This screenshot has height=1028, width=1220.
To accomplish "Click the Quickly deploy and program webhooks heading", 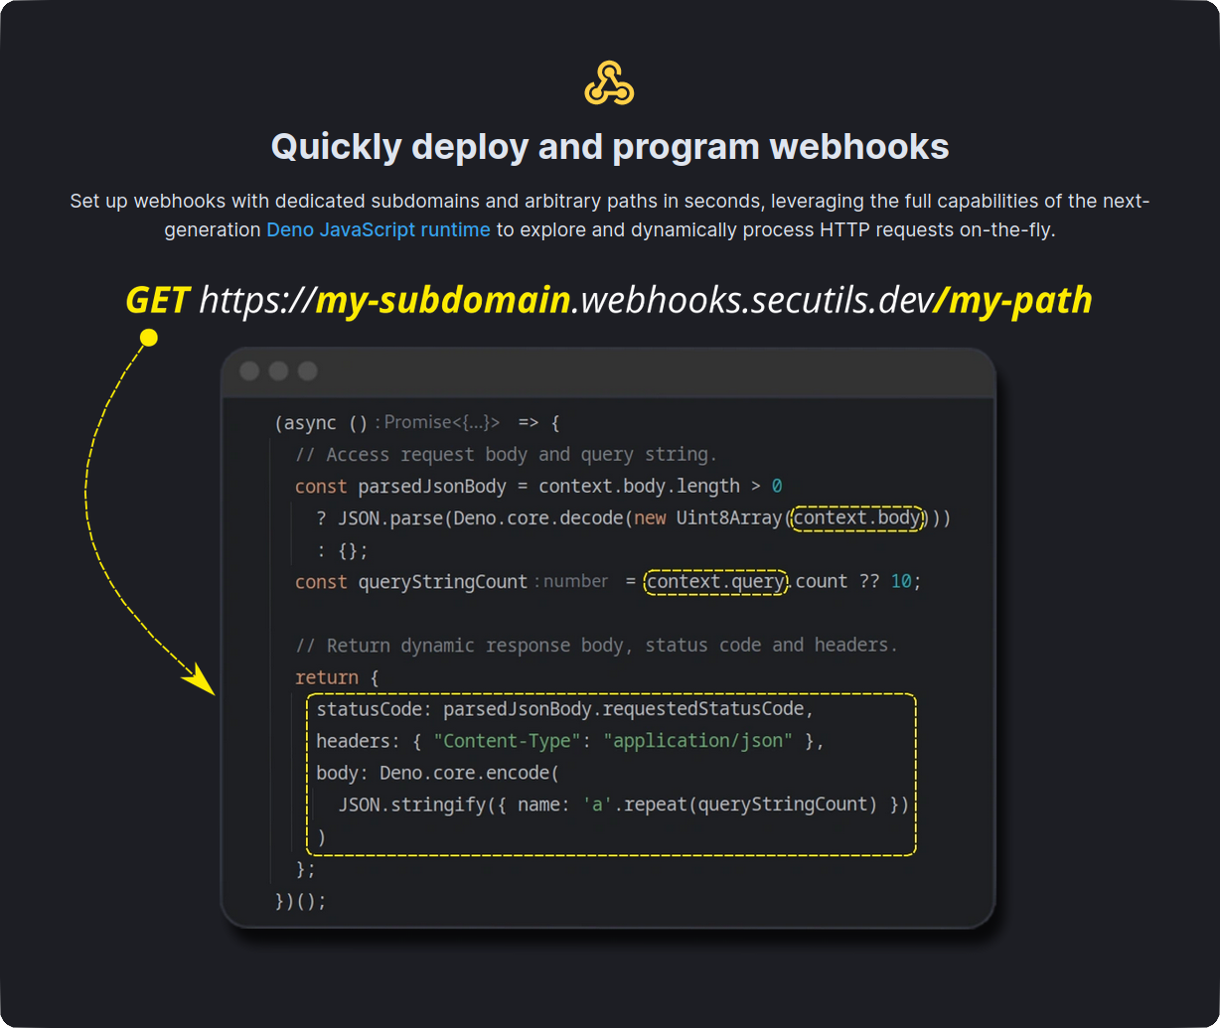I will click(610, 146).
